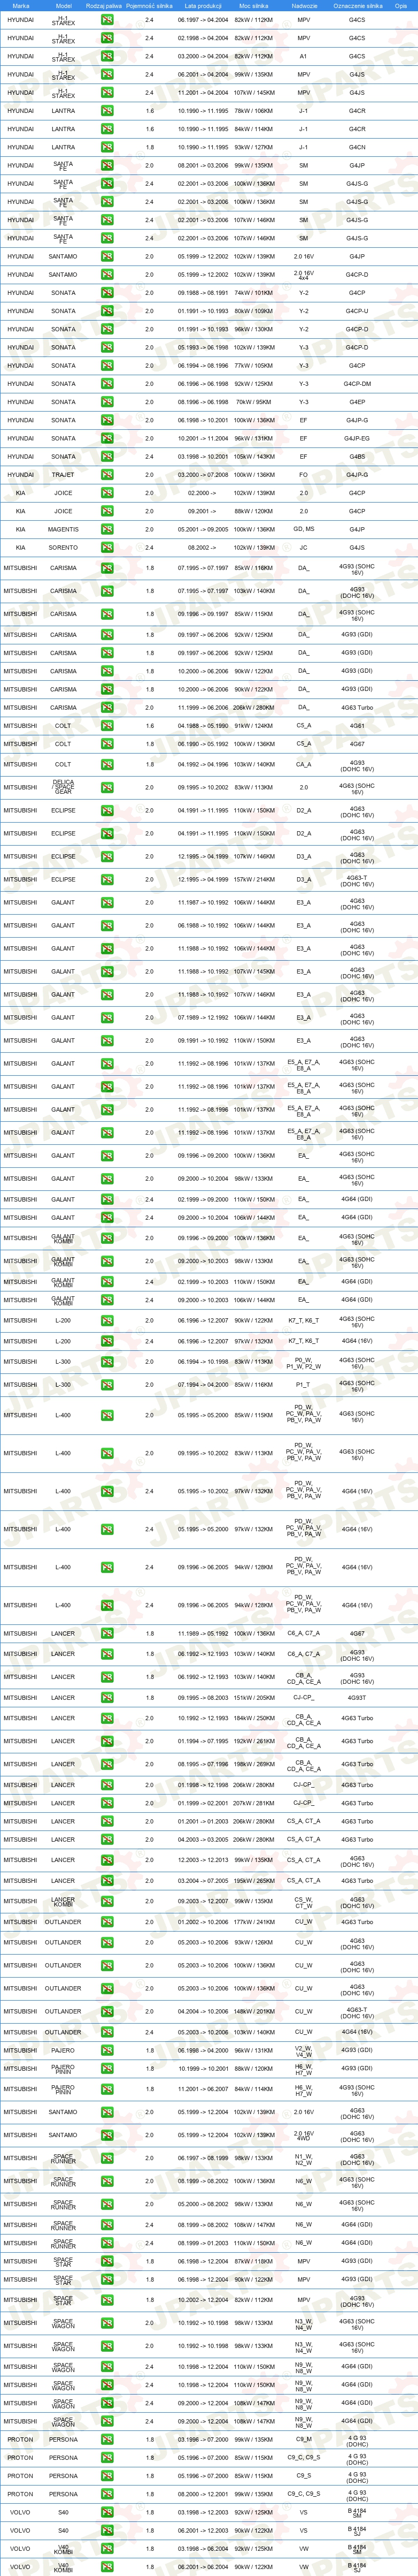
Task: Click fuel icon in Sonata G4CP-U row
Action: point(107,311)
